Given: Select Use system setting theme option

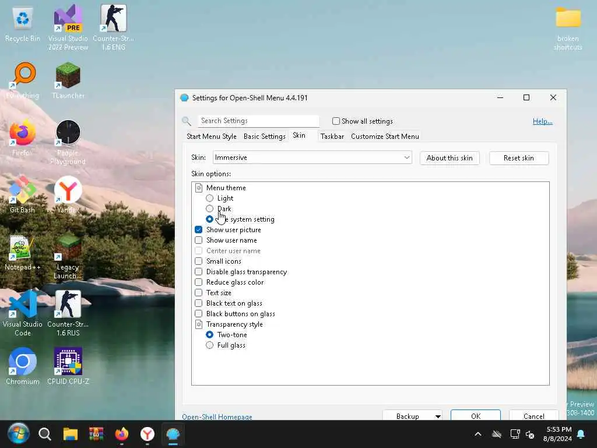Looking at the screenshot, I should pos(209,219).
